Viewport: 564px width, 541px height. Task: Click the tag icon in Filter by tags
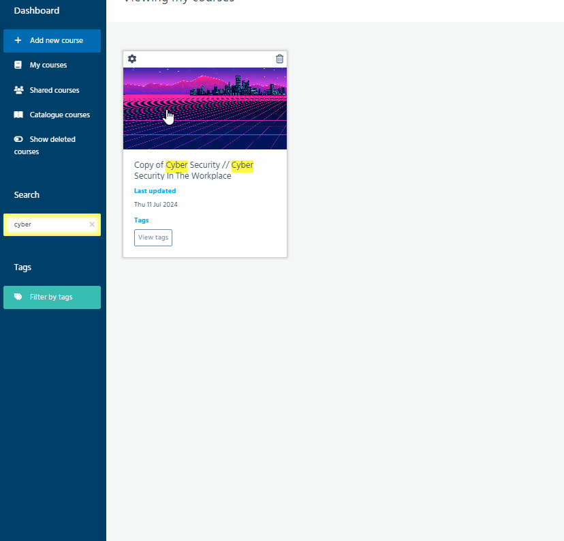[18, 297]
